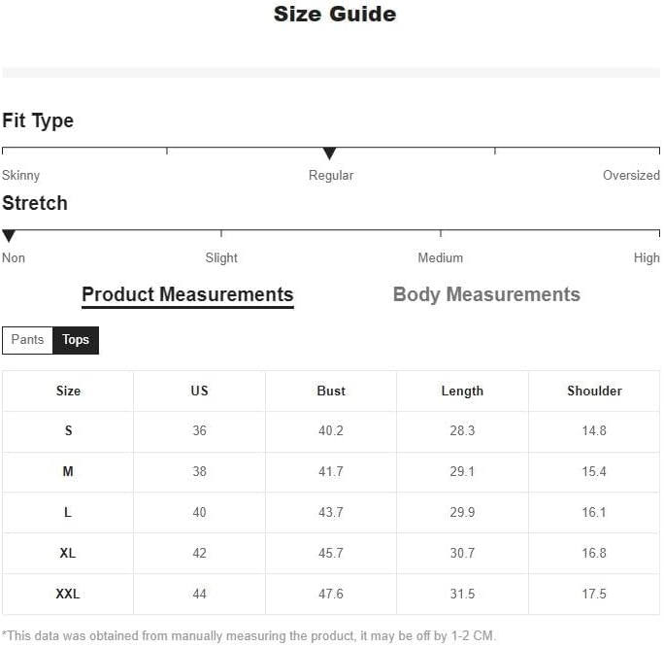Select the Product Measurements tab
Image resolution: width=664 pixels, height=647 pixels.
click(x=187, y=294)
